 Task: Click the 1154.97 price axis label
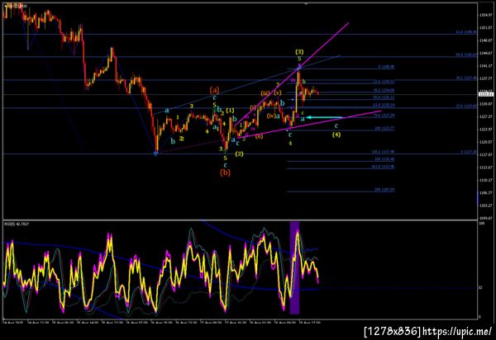(x=487, y=15)
